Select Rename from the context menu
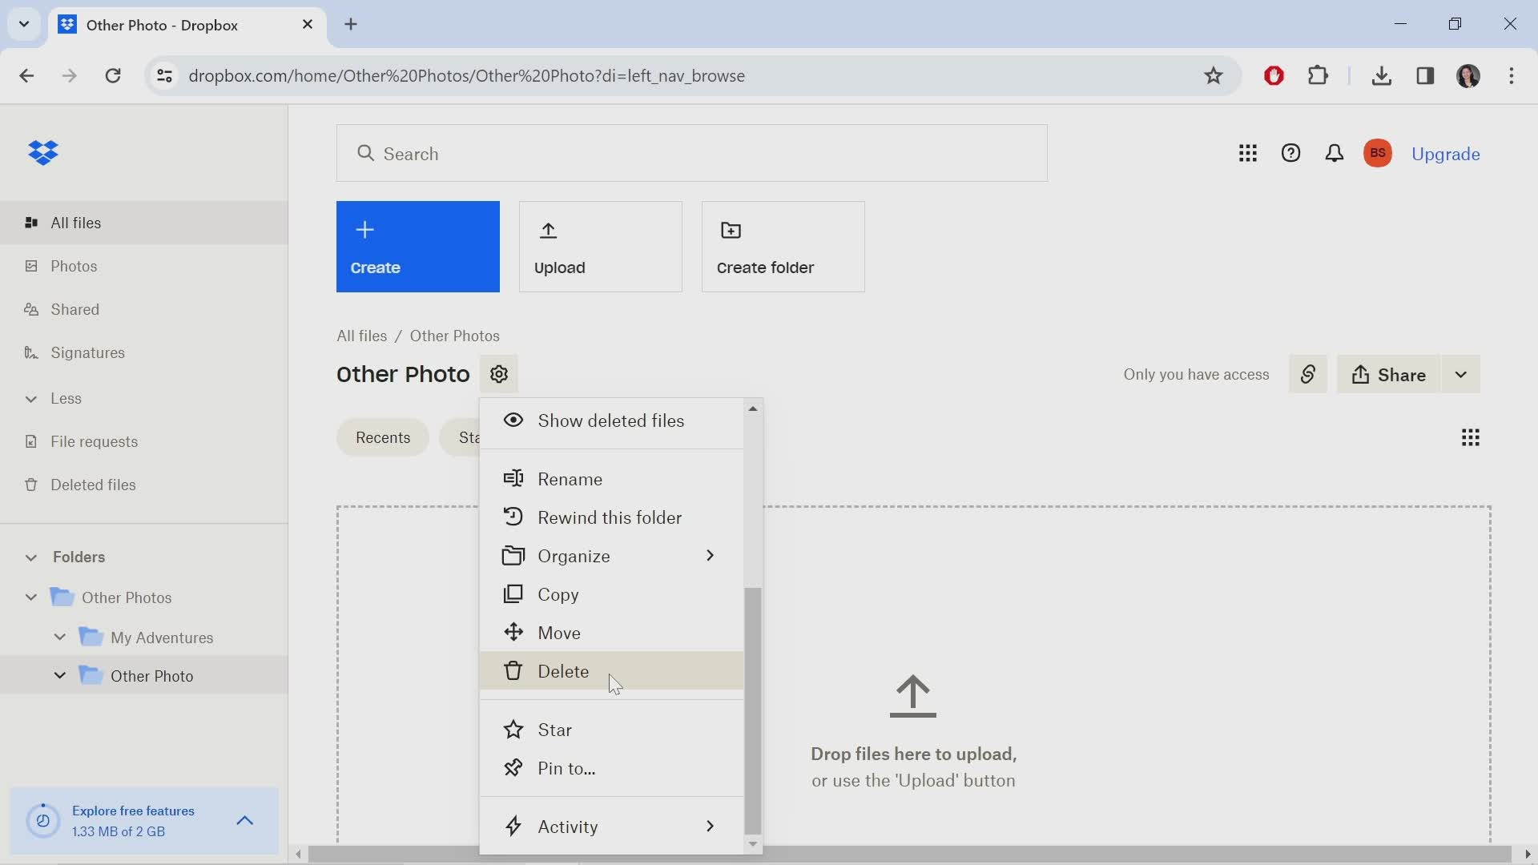The image size is (1538, 865). point(570,478)
